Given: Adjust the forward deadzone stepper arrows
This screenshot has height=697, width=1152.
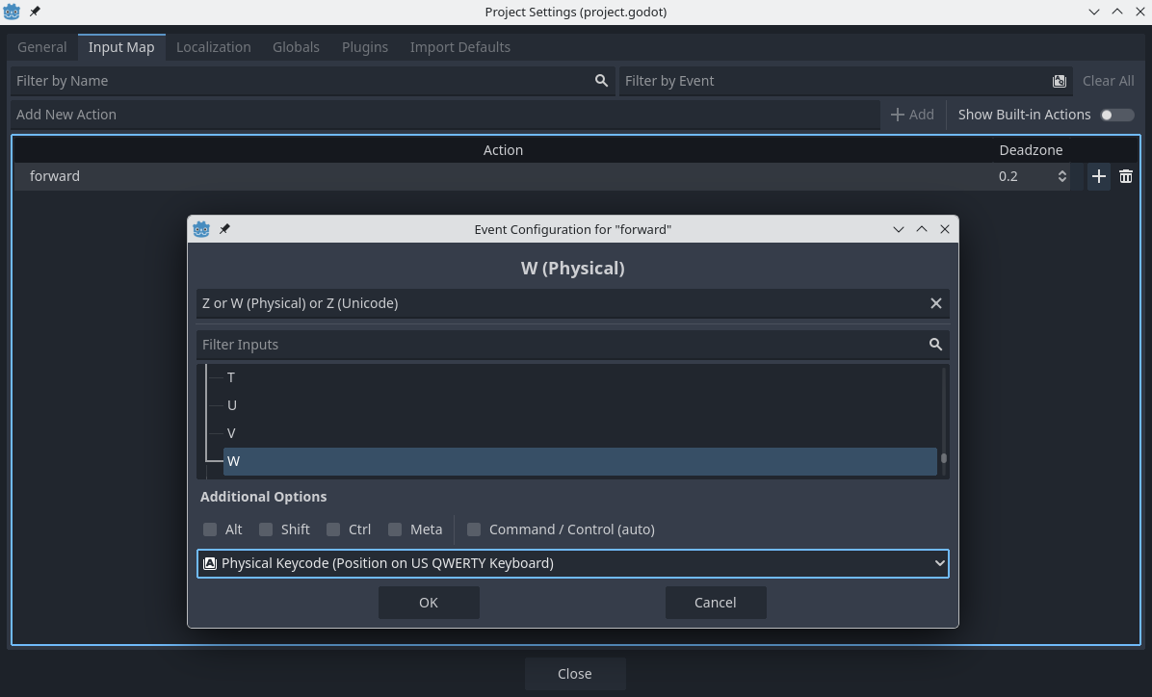Looking at the screenshot, I should pos(1061,176).
